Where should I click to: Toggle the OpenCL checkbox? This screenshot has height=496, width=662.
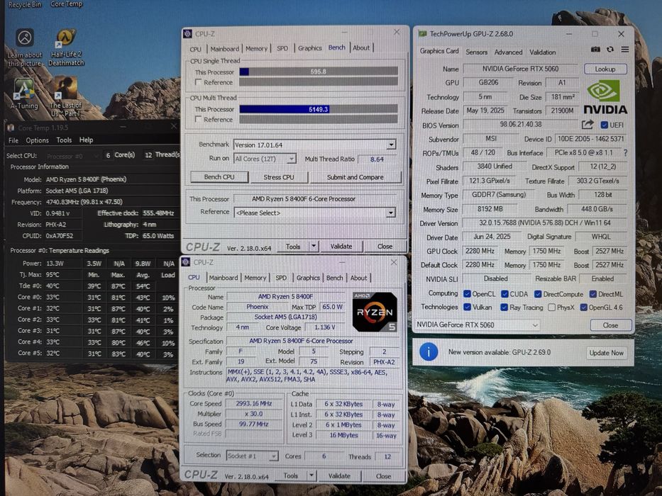[x=467, y=294]
